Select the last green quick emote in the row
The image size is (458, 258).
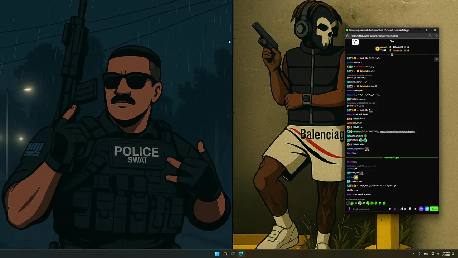384,203
